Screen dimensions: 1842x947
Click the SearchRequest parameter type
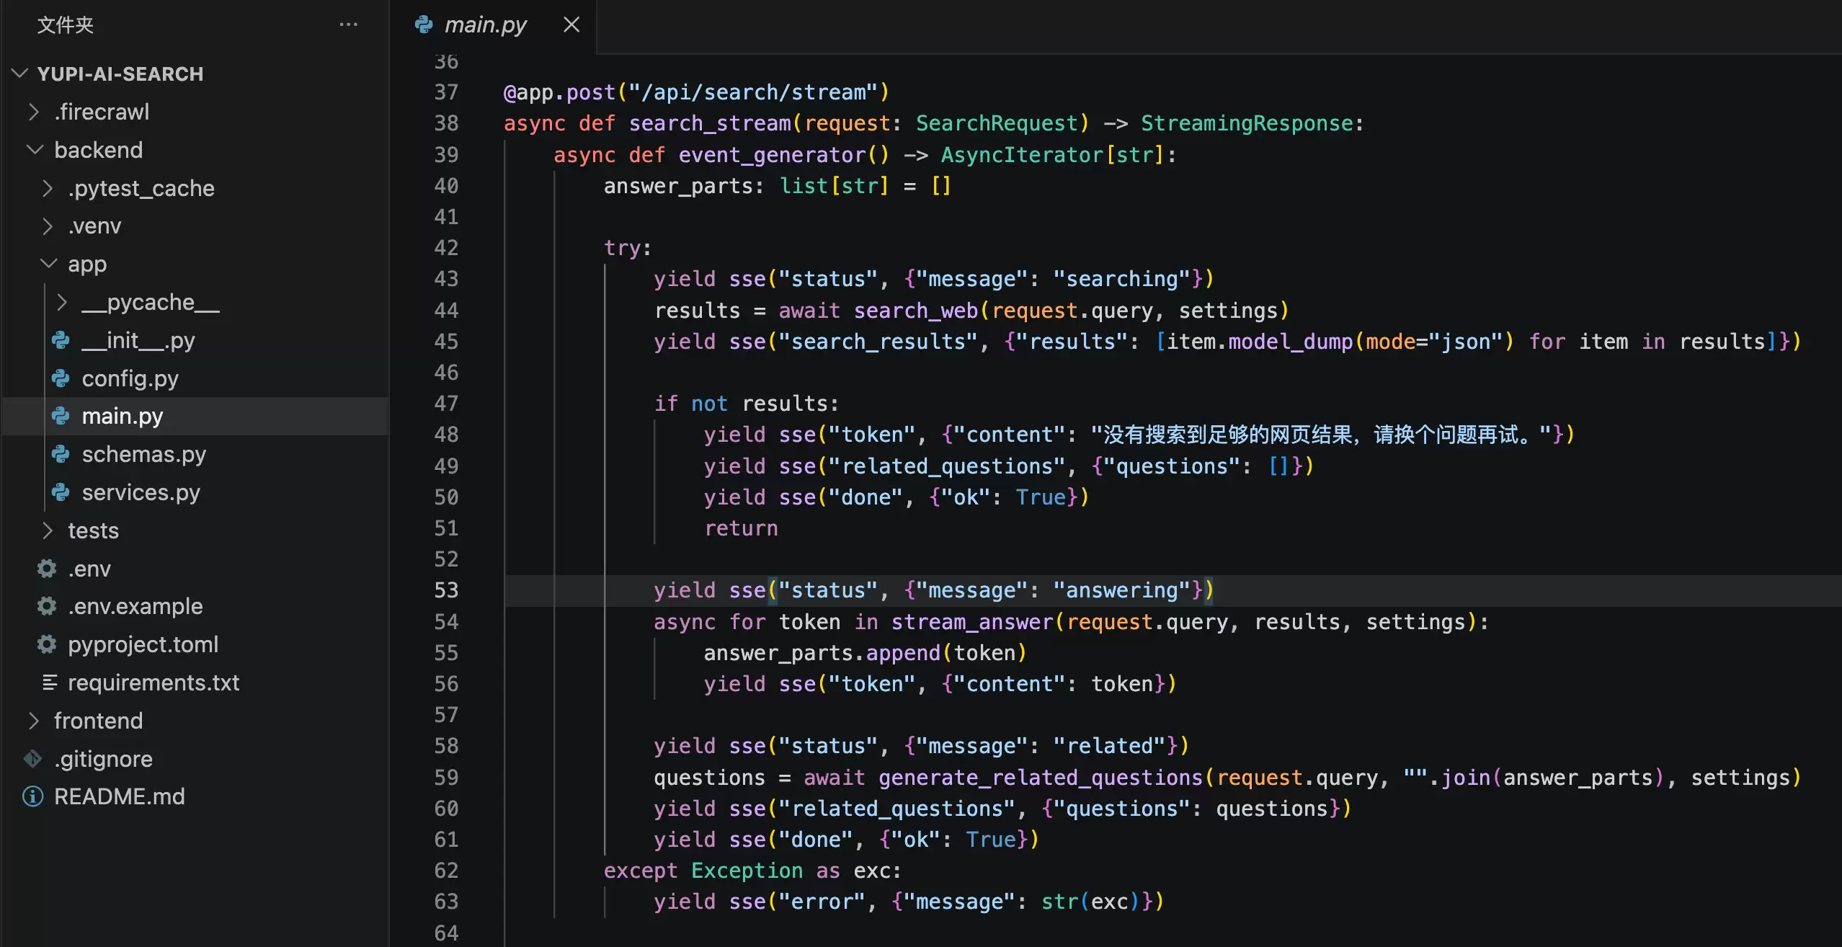(997, 123)
